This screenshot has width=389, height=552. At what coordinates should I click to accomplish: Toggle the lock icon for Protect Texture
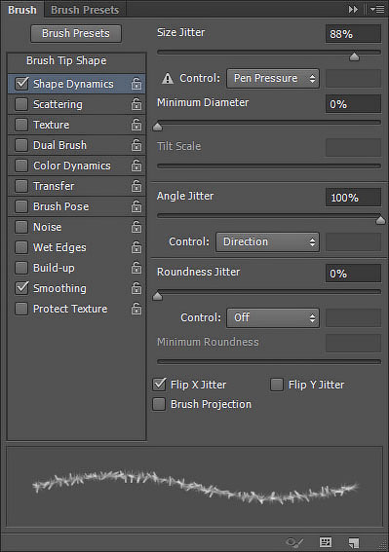point(136,309)
